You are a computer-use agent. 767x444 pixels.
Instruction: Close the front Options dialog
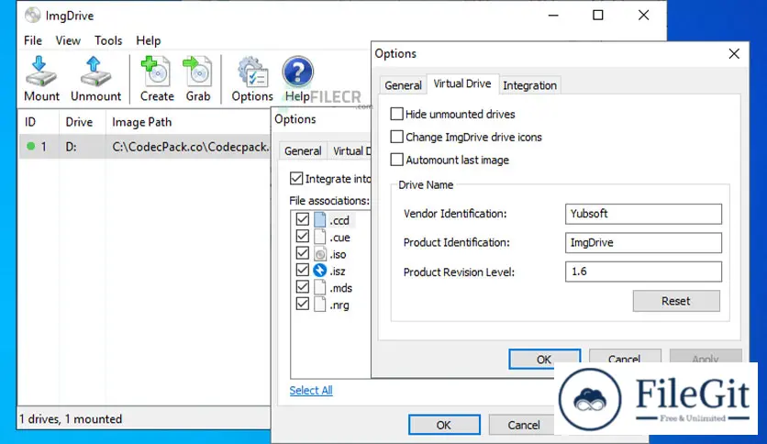point(734,53)
